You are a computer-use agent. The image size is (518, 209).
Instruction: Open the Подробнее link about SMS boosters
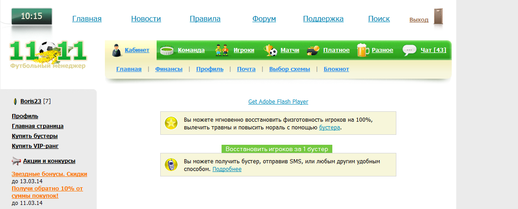coord(227,169)
